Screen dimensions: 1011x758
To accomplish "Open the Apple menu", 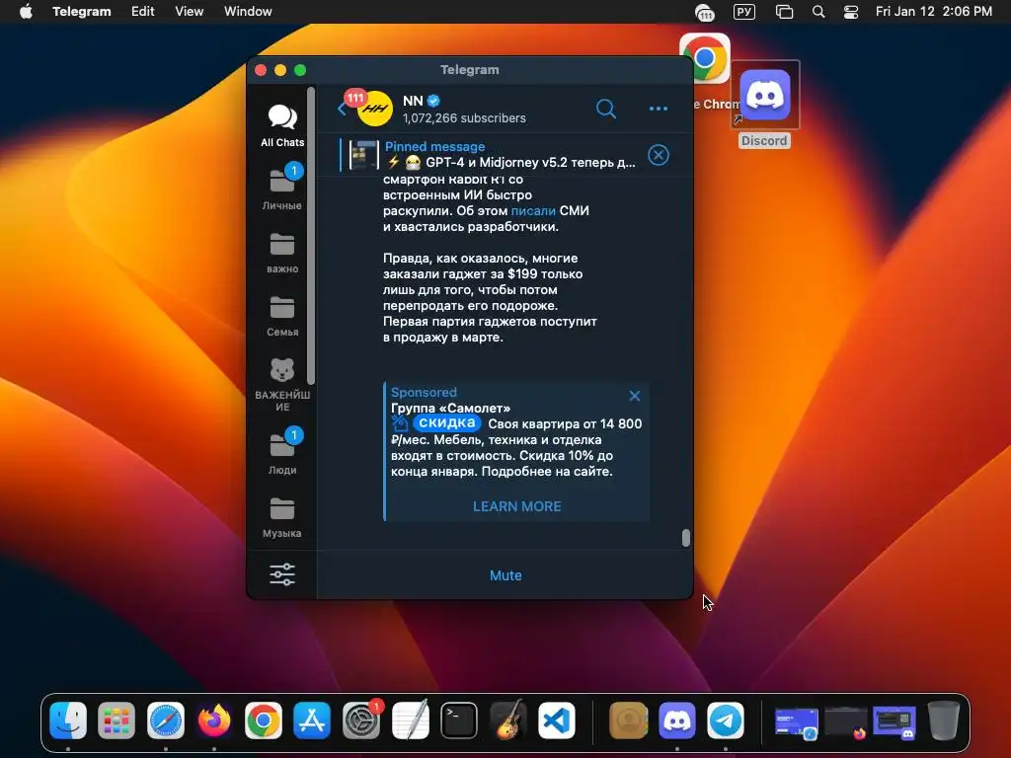I will 26,11.
